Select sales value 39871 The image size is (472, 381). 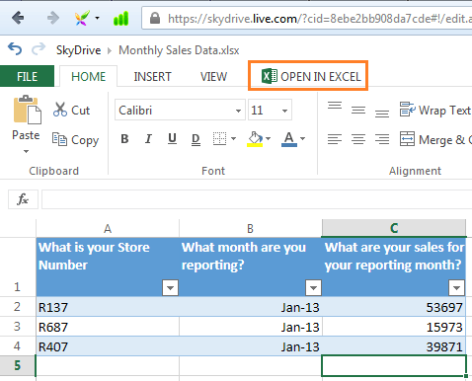[394, 346]
